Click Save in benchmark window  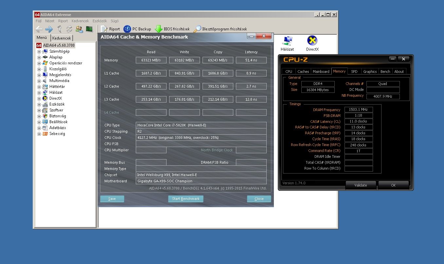pyautogui.click(x=112, y=199)
